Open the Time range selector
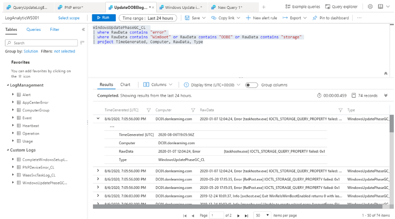The width and height of the screenshot is (395, 219). click(x=148, y=18)
